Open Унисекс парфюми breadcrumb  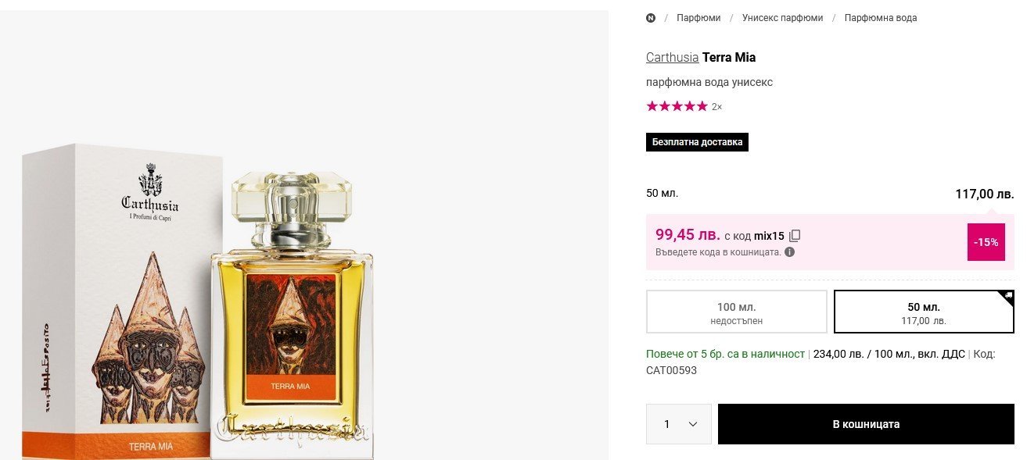pos(782,18)
